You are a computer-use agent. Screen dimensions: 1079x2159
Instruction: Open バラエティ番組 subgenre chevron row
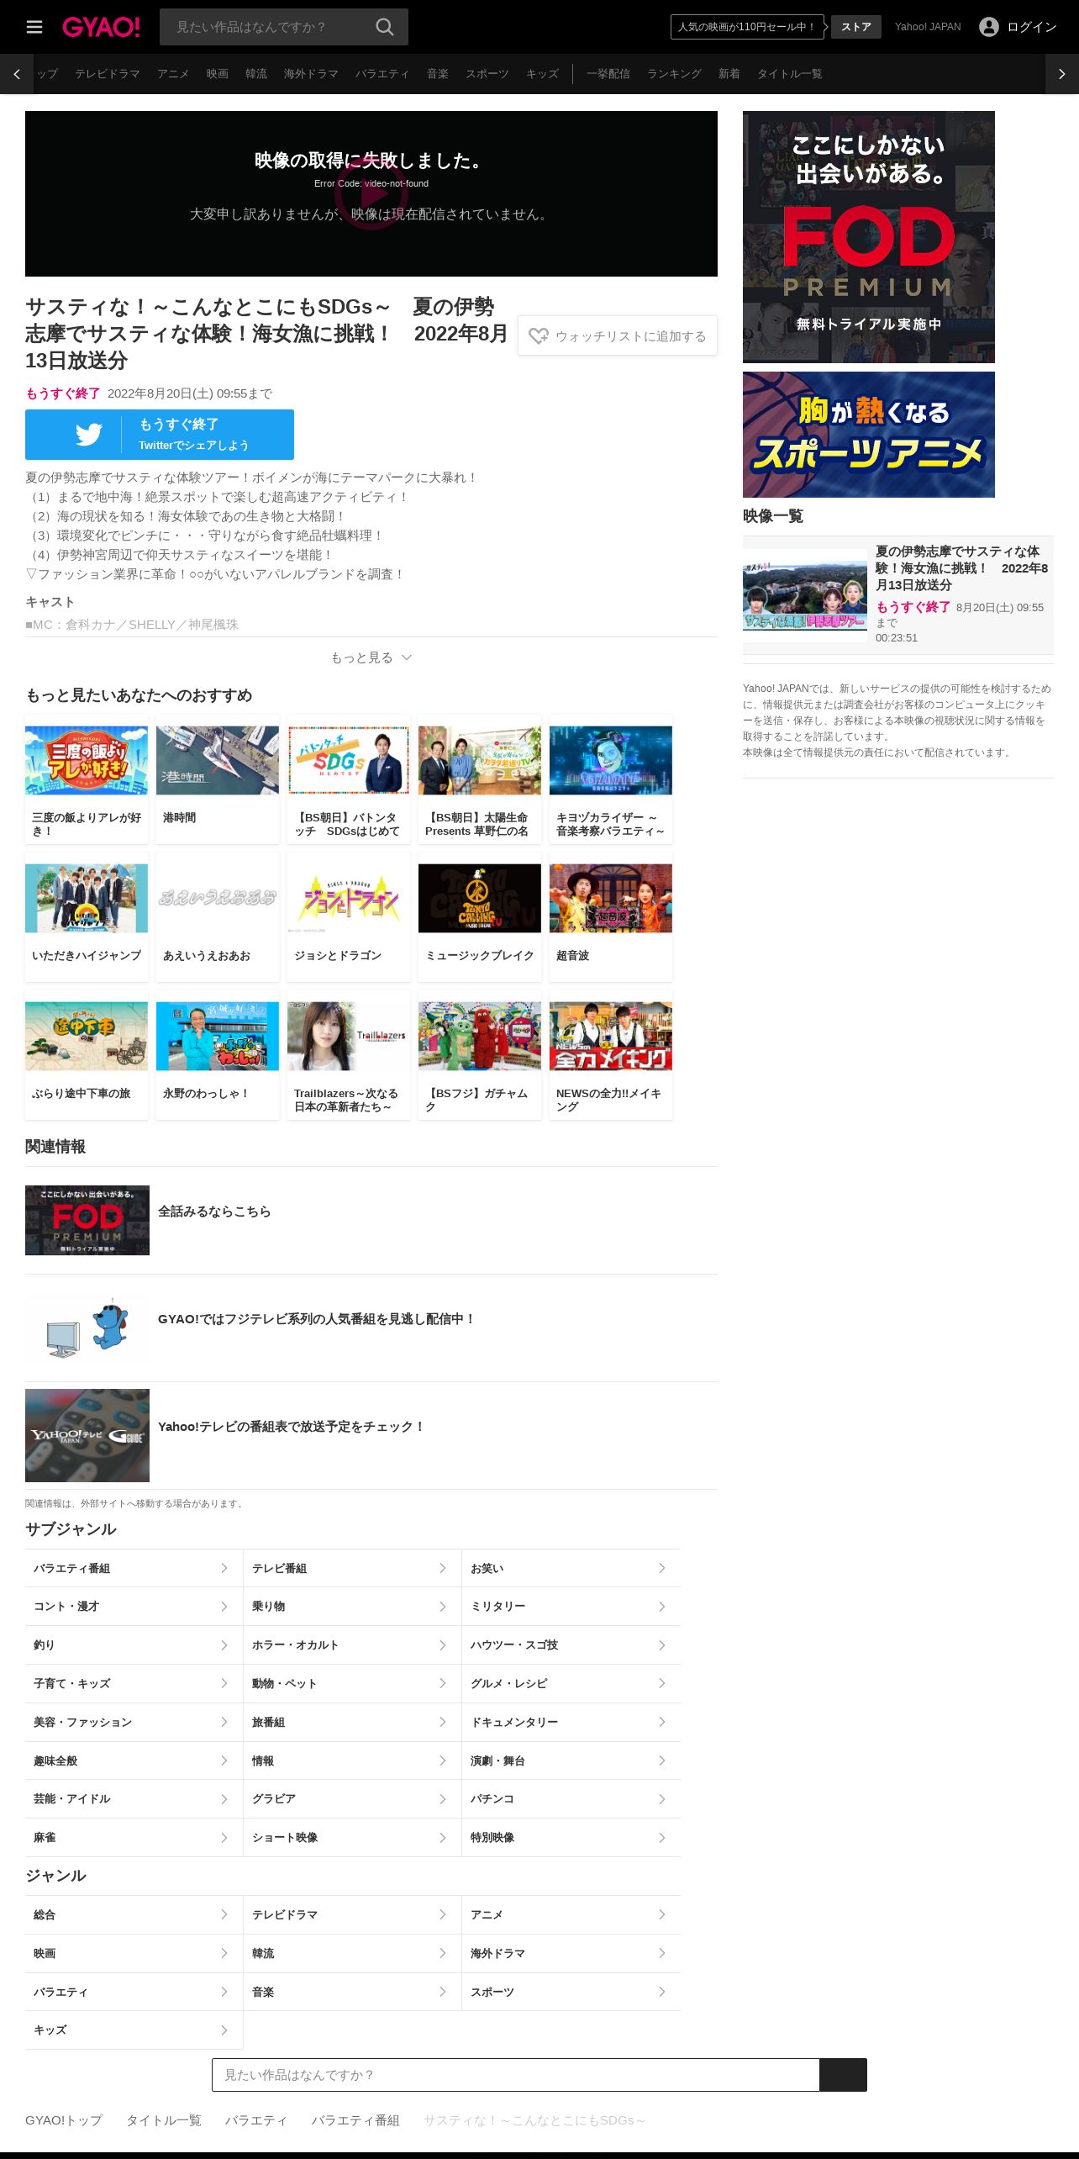point(134,1568)
